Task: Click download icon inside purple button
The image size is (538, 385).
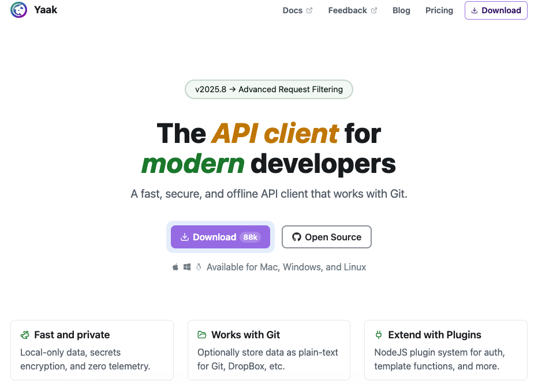Action: [185, 237]
